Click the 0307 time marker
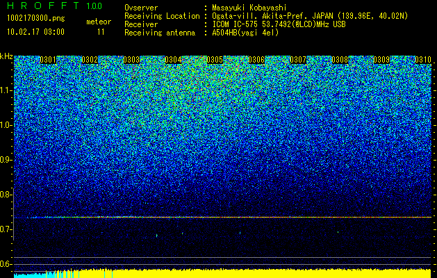This screenshot has height=278, width=437. [298, 60]
